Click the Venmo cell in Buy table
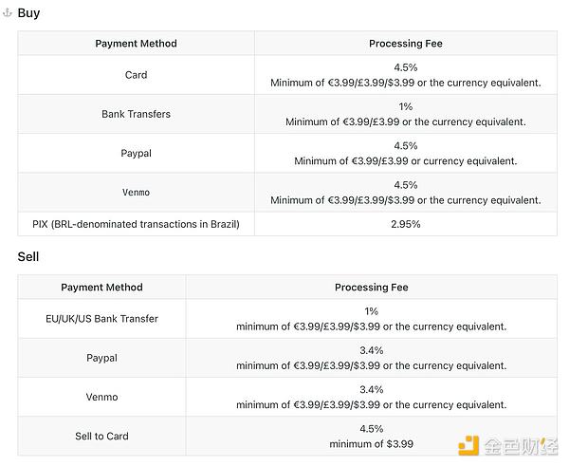Viewport: 569px width, 466px height. [136, 193]
